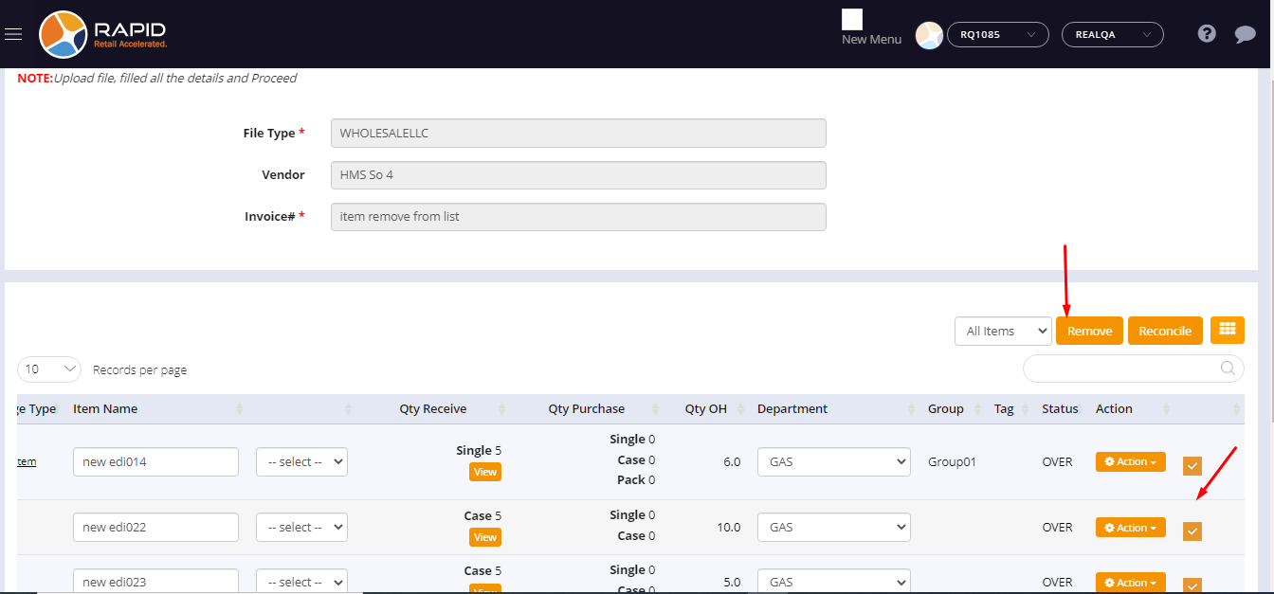
Task: Click the Reconcile button
Action: pyautogui.click(x=1165, y=331)
